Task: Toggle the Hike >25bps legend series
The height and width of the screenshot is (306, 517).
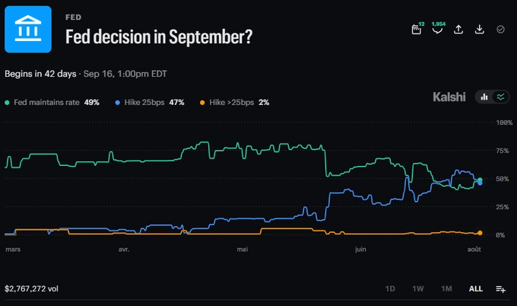Action: 234,102
